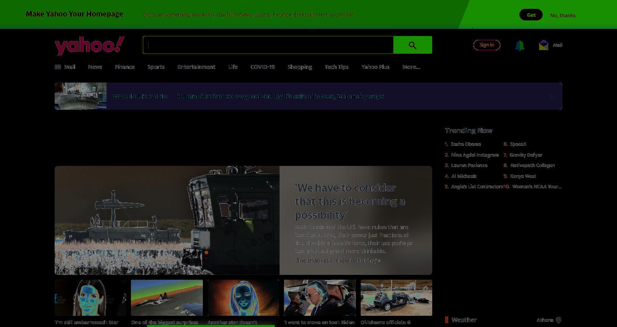617x327 pixels.
Task: Open Humanitarian convoy seized headline
Action: click(x=280, y=96)
